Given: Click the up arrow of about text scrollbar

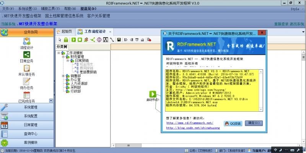Looking at the screenshot, I should tap(261, 72).
